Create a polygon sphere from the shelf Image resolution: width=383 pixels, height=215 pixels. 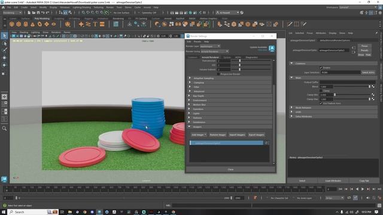(x=12, y=24)
